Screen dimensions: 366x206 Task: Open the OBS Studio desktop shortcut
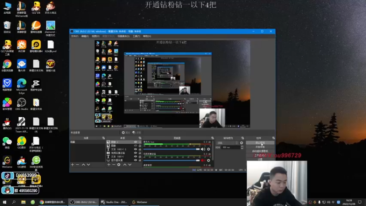pos(22,104)
